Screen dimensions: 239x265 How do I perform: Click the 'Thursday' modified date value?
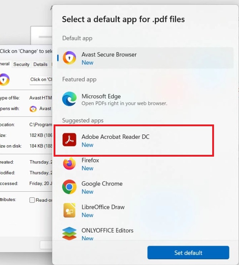coord(41,173)
